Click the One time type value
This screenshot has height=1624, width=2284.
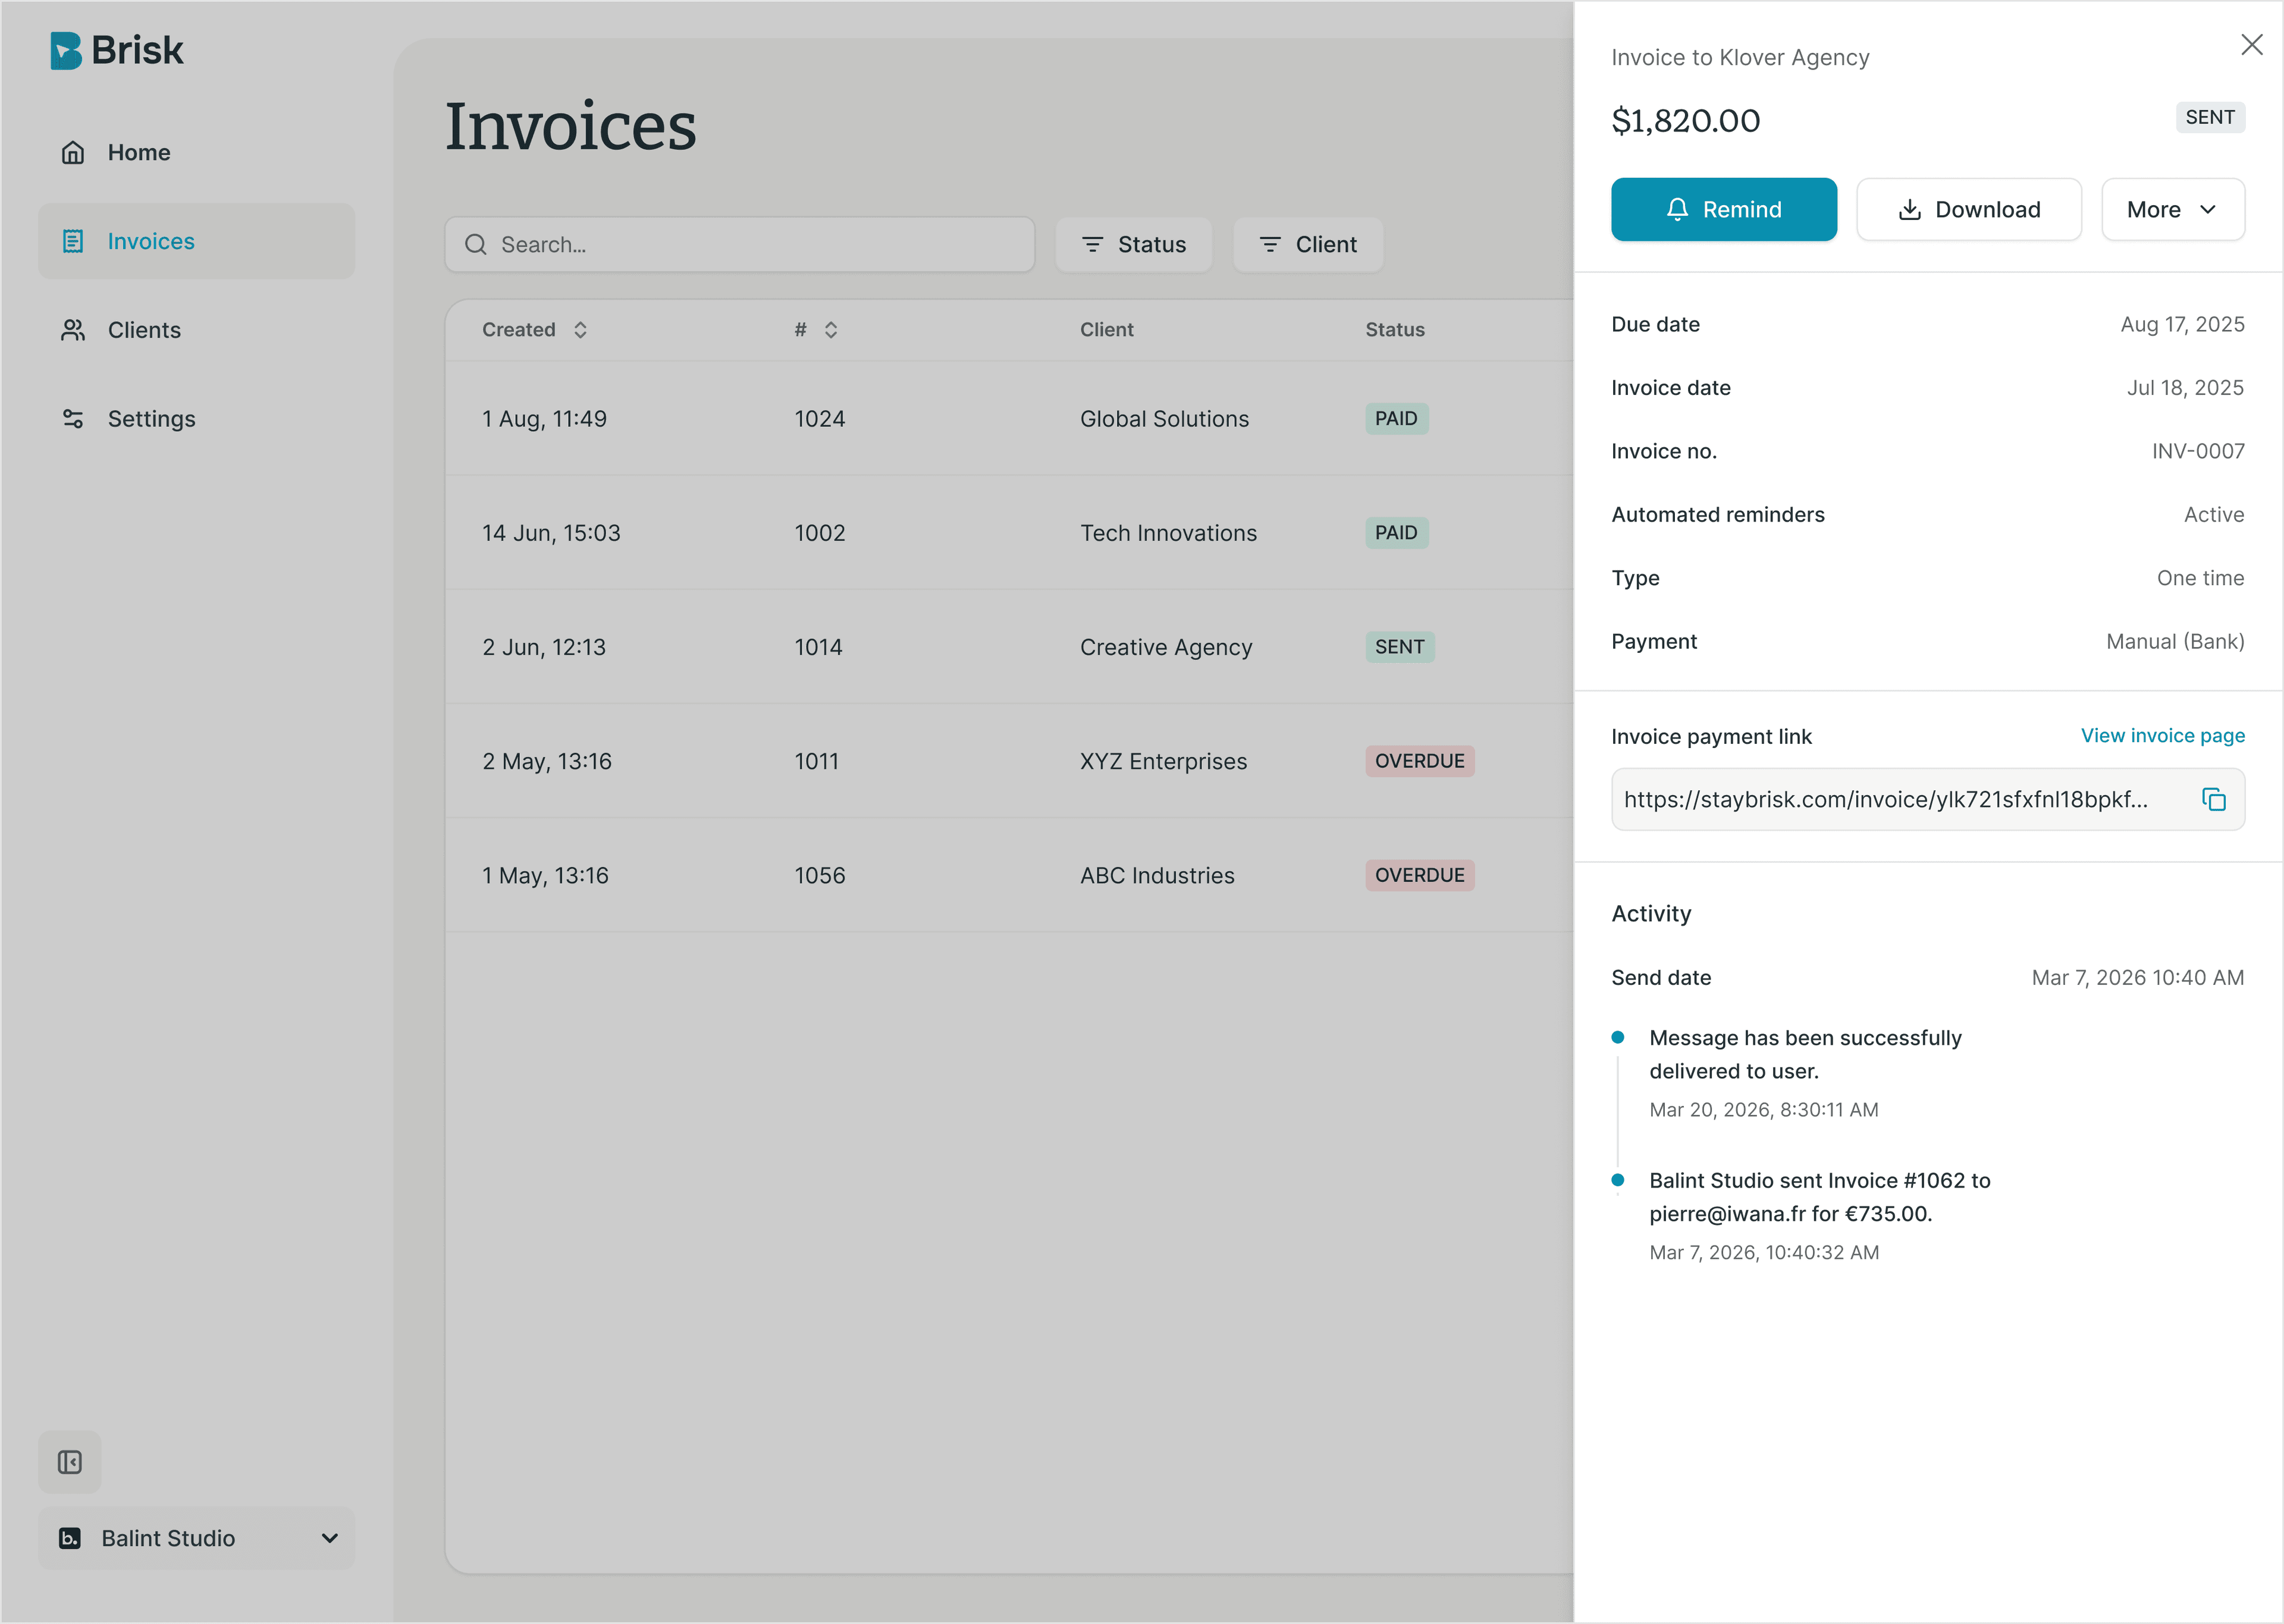[2200, 578]
